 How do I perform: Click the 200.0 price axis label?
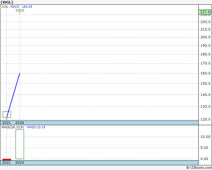pos(205,37)
